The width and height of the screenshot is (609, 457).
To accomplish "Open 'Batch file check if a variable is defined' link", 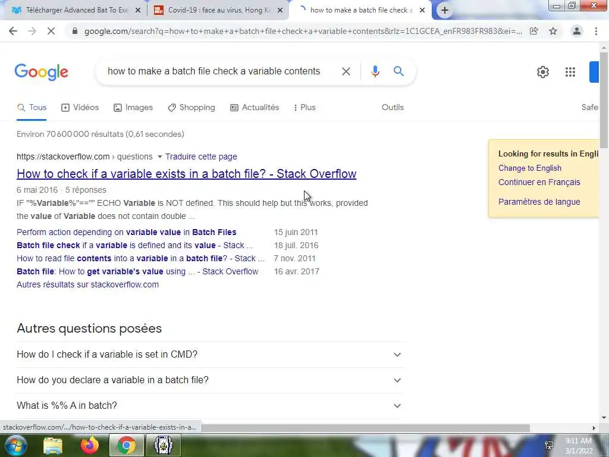I will tap(135, 245).
